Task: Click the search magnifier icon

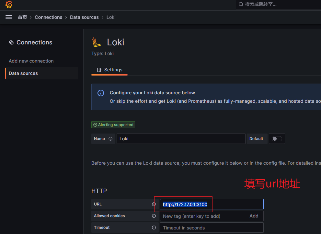Action: tap(241, 4)
